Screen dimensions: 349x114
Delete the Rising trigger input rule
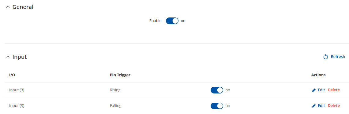point(334,90)
